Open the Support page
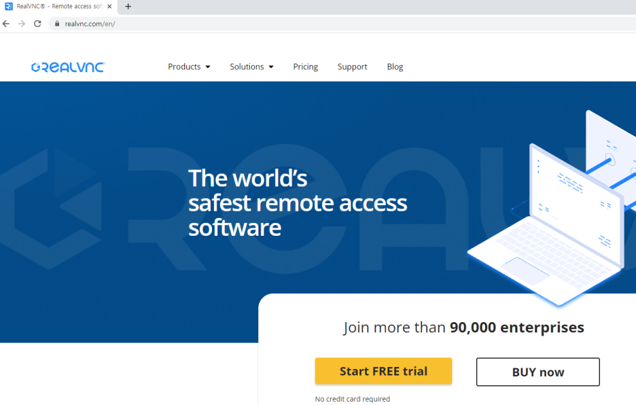This screenshot has width=636, height=405. (x=352, y=67)
